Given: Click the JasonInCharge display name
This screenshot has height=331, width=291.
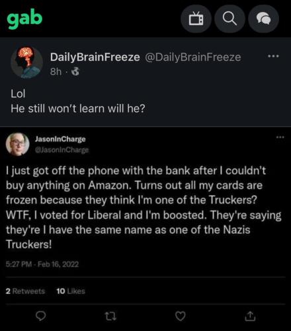Looking at the screenshot, I should (x=60, y=139).
